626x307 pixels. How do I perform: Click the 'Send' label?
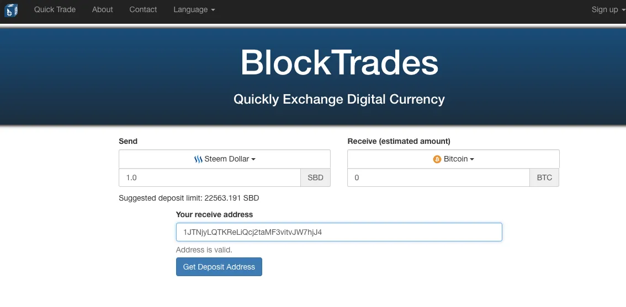point(128,141)
